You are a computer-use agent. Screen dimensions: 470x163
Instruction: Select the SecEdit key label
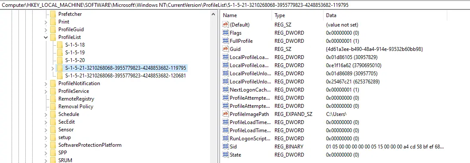tap(67, 122)
